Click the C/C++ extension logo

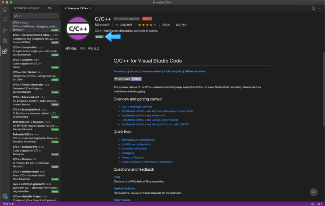coord(78,28)
